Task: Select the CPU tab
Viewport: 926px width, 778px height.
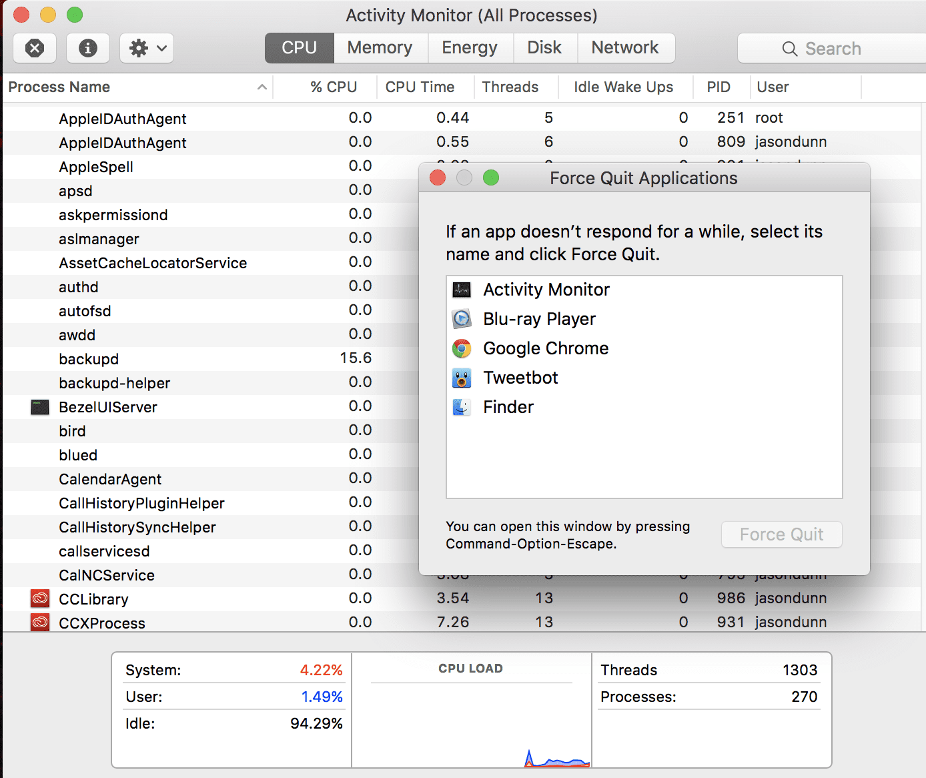Action: click(299, 48)
